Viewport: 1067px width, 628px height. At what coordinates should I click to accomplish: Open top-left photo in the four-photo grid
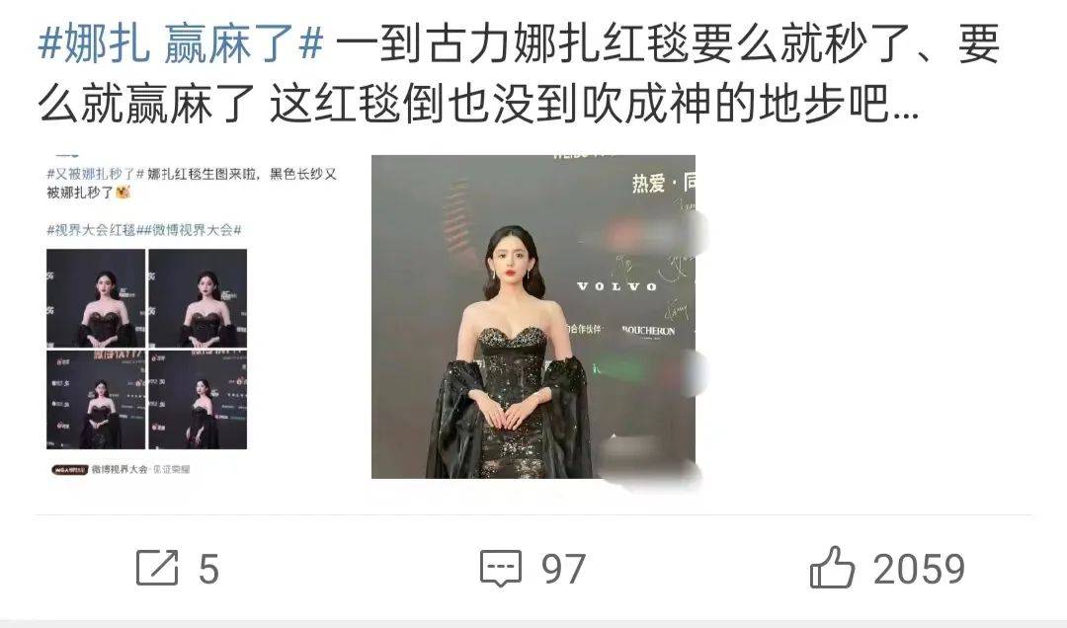pyautogui.click(x=95, y=298)
